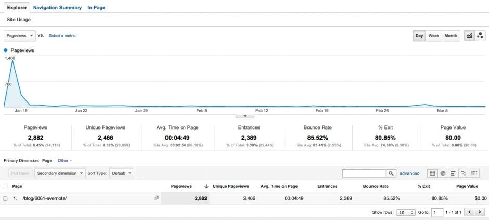Image resolution: width=489 pixels, height=220 pixels.
Task: Switch to line chart view
Action: tap(469, 36)
